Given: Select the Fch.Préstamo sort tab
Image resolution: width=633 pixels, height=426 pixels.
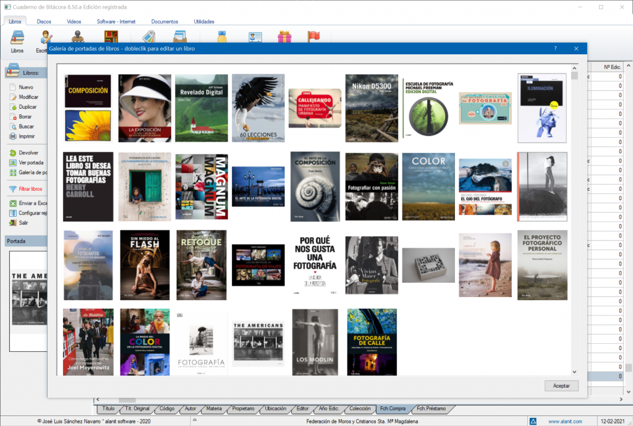Looking at the screenshot, I should point(431,409).
